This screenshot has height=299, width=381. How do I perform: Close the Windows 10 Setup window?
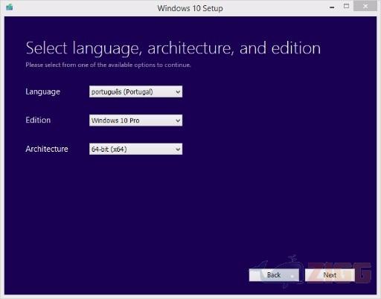tap(365, 6)
